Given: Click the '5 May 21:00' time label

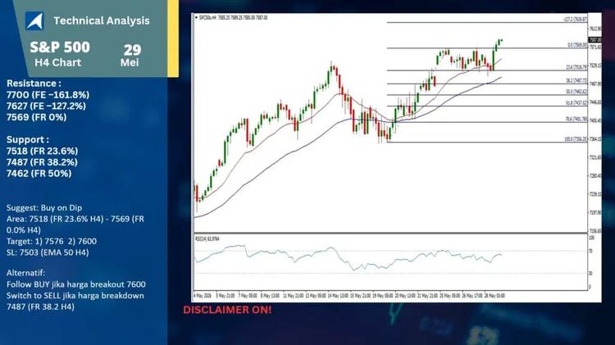Looking at the screenshot, I should click(x=225, y=296).
